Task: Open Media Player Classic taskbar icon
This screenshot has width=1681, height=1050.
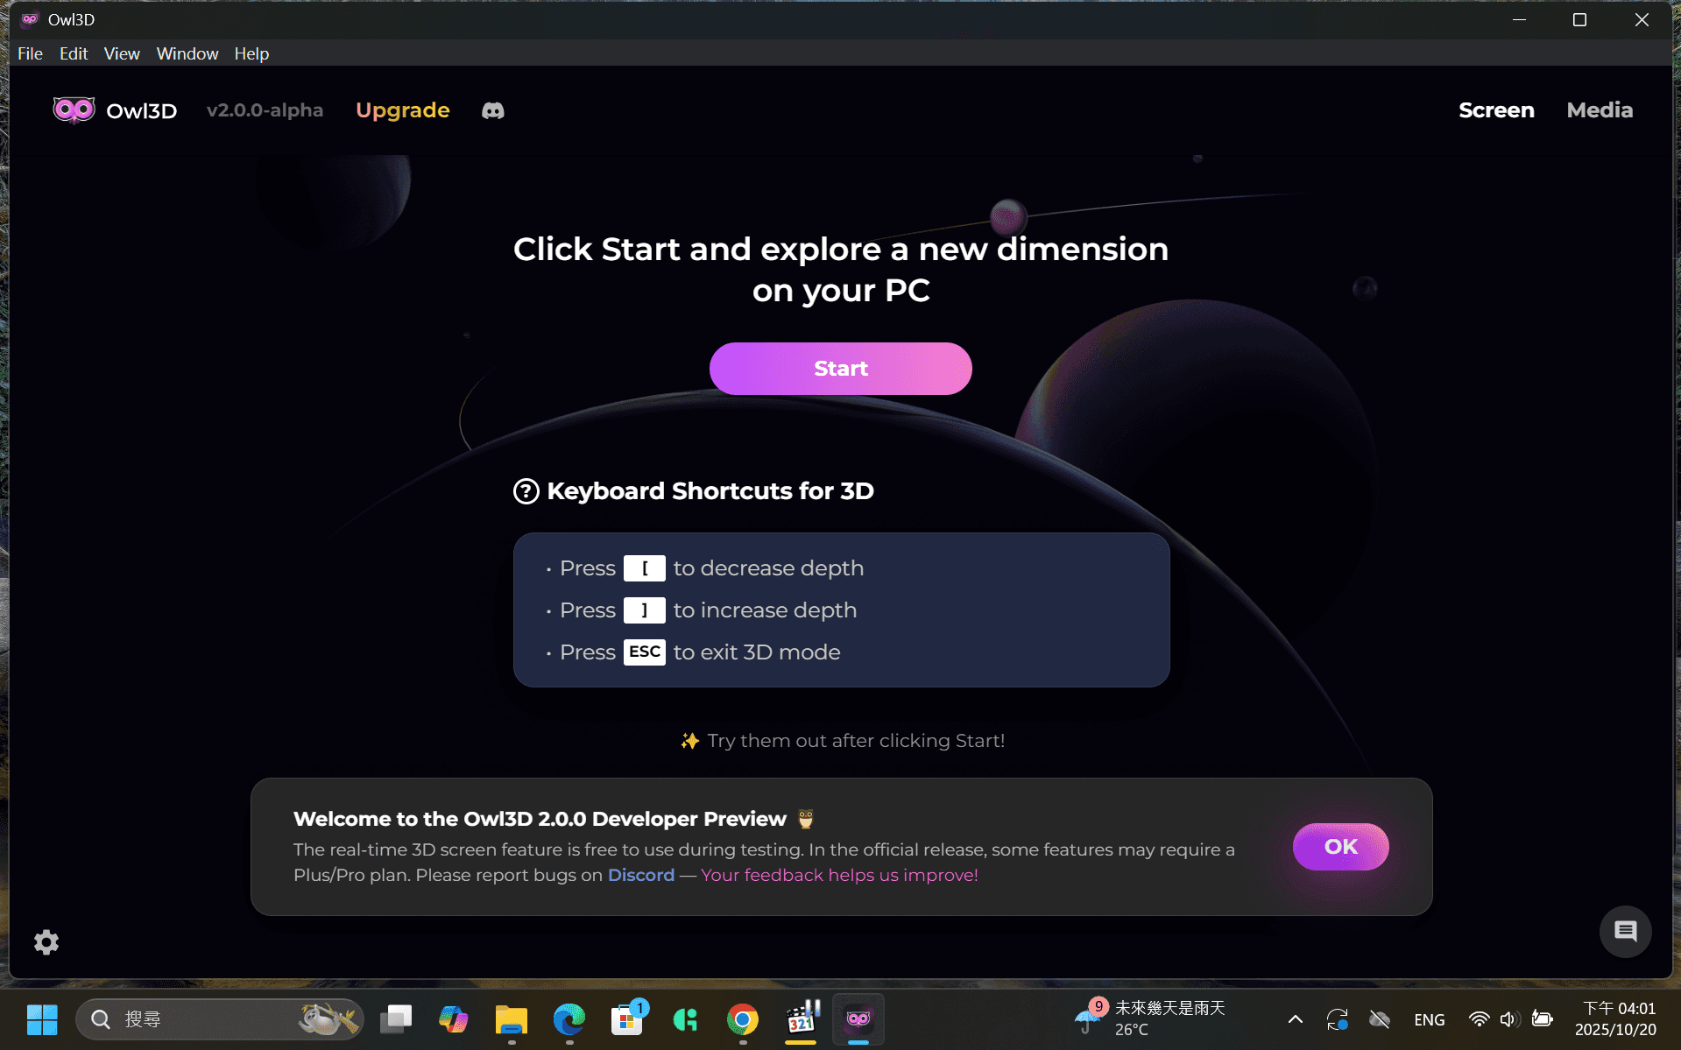Action: coord(801,1019)
